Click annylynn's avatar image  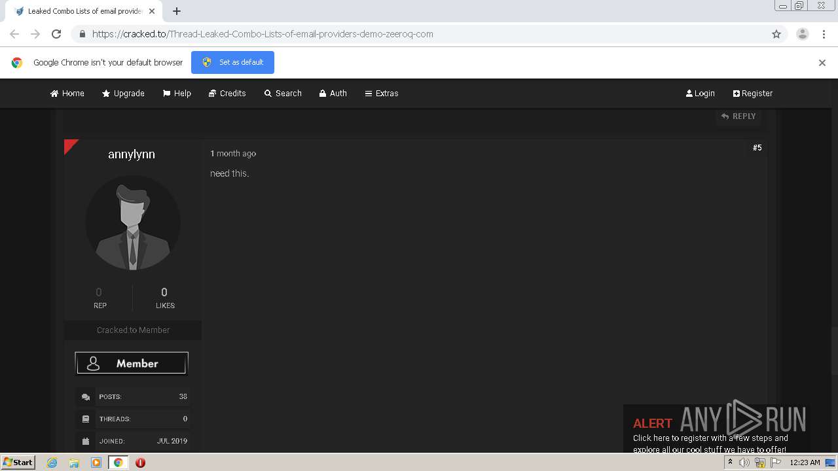(133, 222)
